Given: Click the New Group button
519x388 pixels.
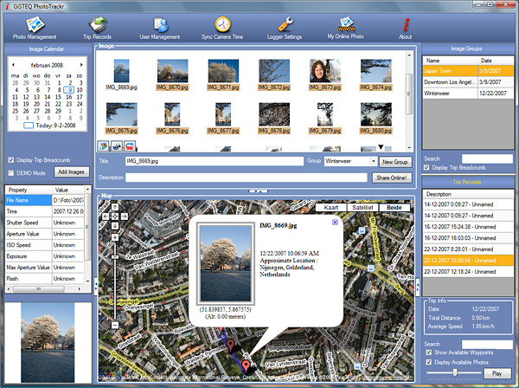Looking at the screenshot, I should tap(395, 162).
